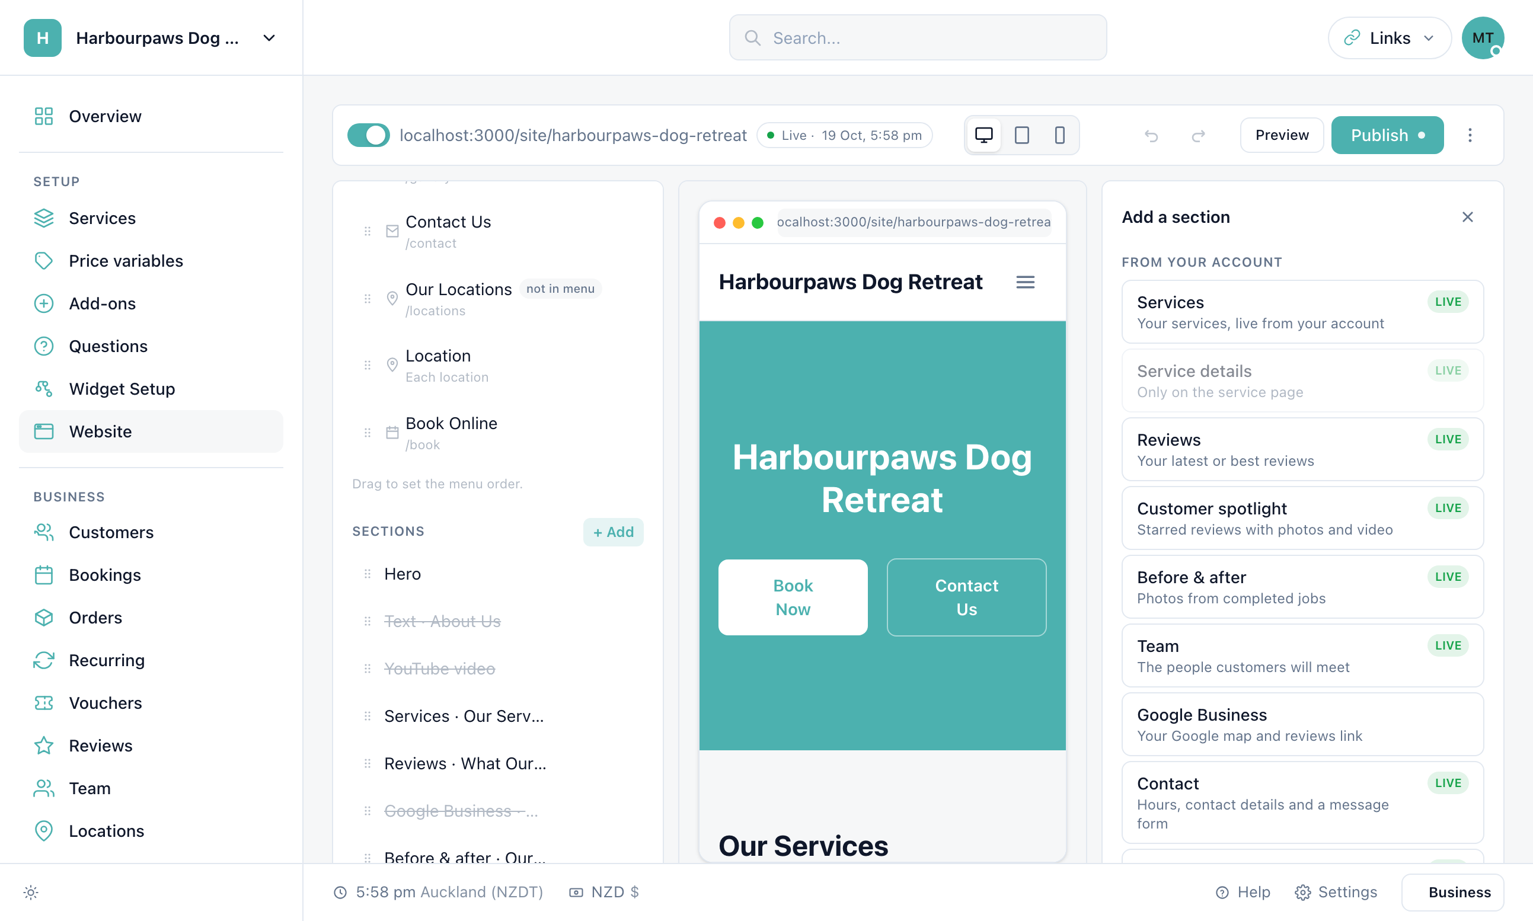Select the Our Locations page row
1533x921 pixels.
pyautogui.click(x=498, y=299)
